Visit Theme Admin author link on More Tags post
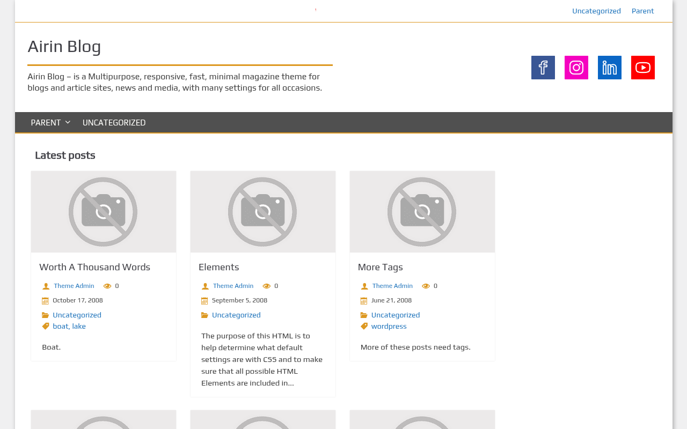This screenshot has height=429, width=687. [x=392, y=286]
